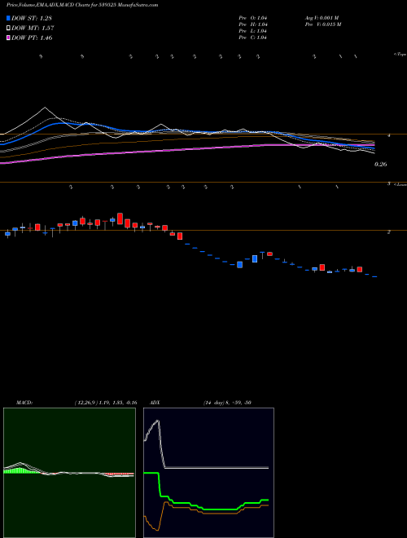Viewport: 407px width, 538px height.
Task: Select the 'DOW MT: 1.57' legend text
Action: [x=33, y=29]
